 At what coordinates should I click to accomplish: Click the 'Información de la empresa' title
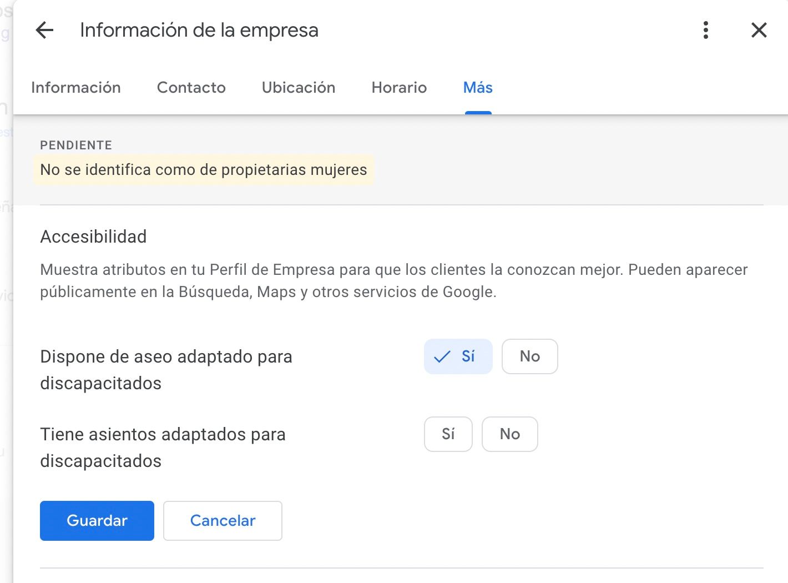pyautogui.click(x=199, y=30)
